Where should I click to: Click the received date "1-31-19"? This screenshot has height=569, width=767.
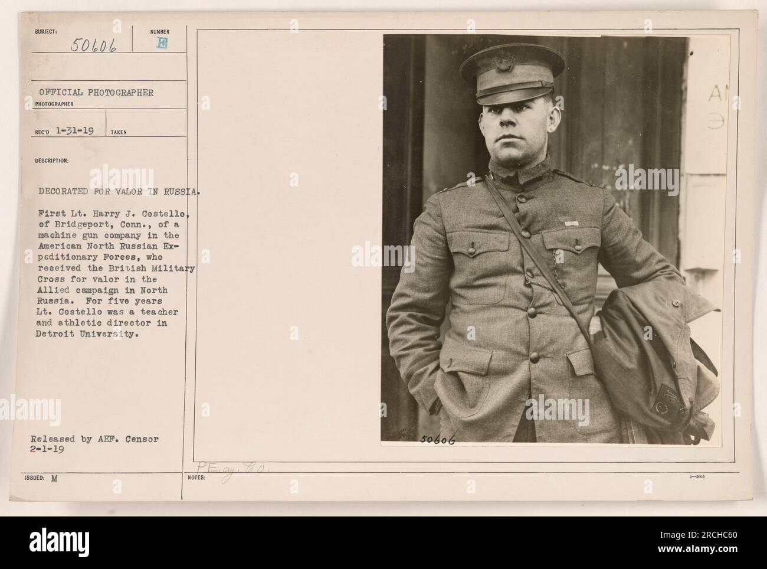click(74, 131)
